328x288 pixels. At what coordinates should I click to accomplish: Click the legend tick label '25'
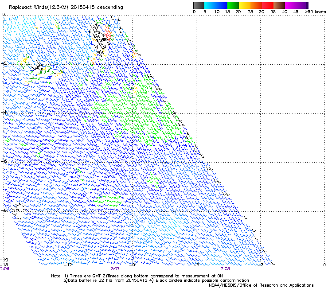(x=250, y=12)
